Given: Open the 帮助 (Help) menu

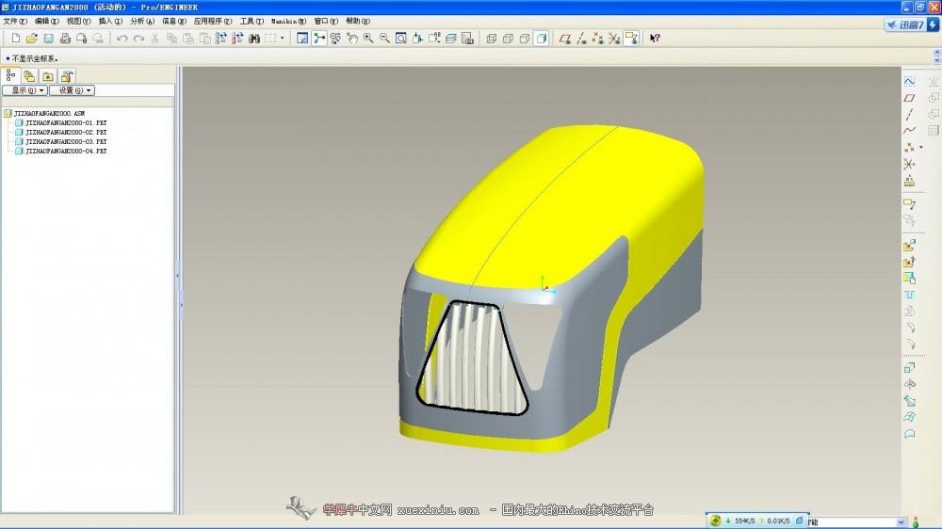Looking at the screenshot, I should tap(358, 21).
